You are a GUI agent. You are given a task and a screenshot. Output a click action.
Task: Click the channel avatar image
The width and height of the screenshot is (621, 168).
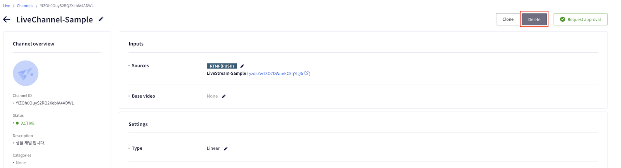(26, 73)
